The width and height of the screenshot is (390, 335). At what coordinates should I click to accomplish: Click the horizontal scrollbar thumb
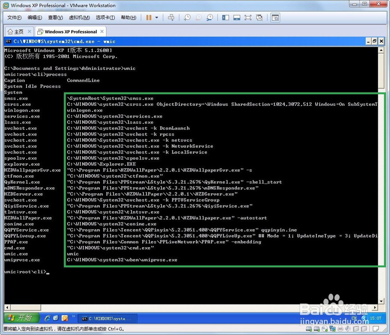pos(26,308)
